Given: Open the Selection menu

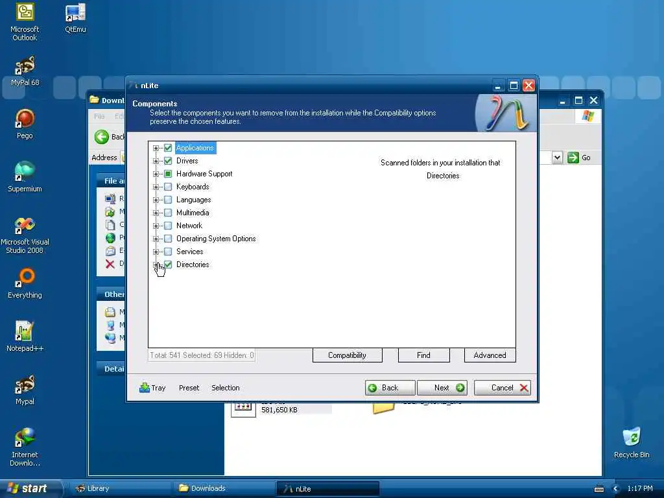Looking at the screenshot, I should pos(225,388).
